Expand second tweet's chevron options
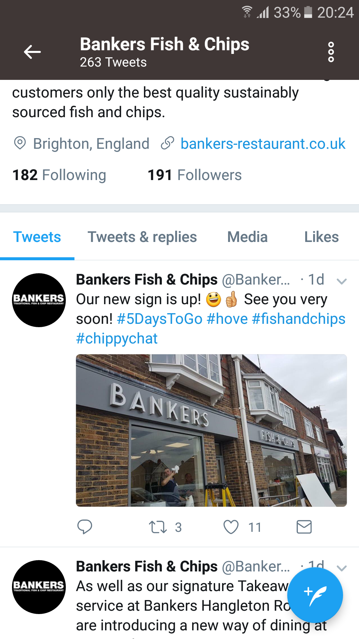Viewport: 359px width, 639px height. (342, 568)
